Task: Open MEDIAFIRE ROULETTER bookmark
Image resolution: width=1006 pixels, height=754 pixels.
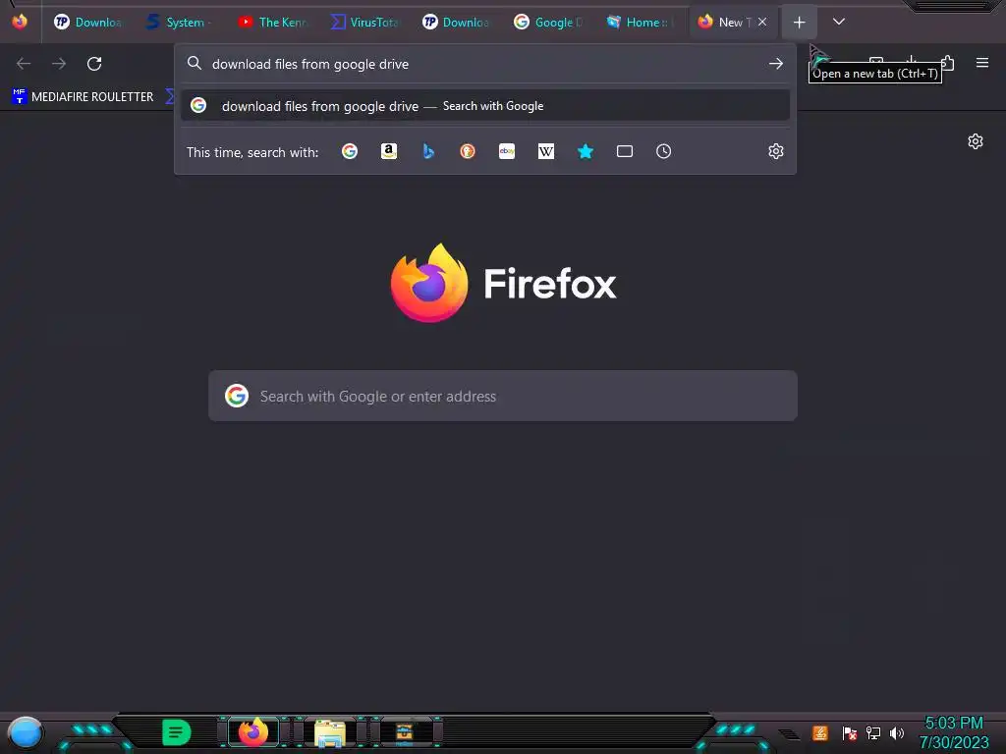Action: pyautogui.click(x=83, y=97)
